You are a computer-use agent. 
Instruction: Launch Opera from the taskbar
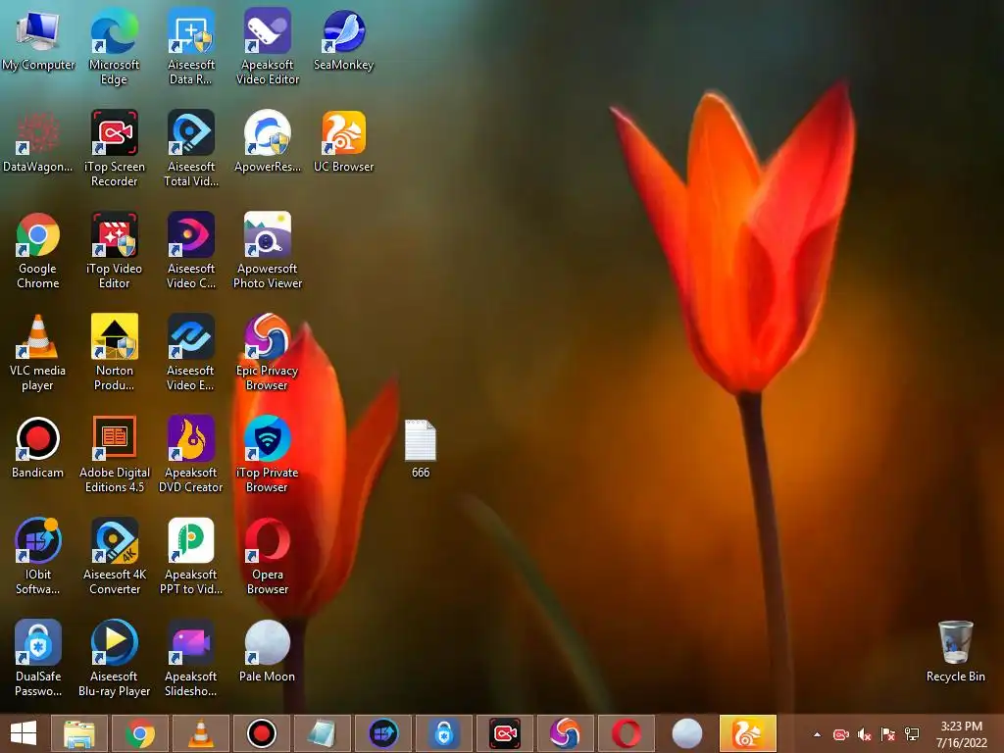pos(627,733)
